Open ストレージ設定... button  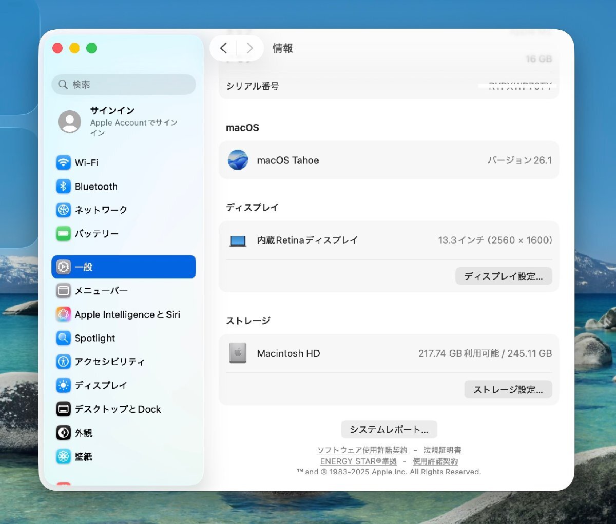click(508, 390)
